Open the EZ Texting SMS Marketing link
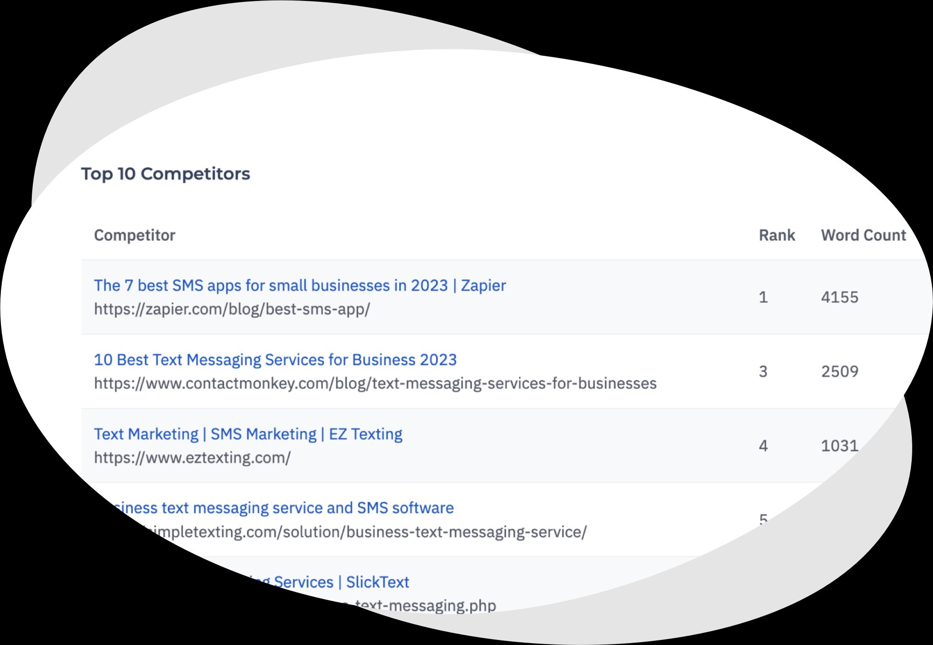 tap(248, 434)
